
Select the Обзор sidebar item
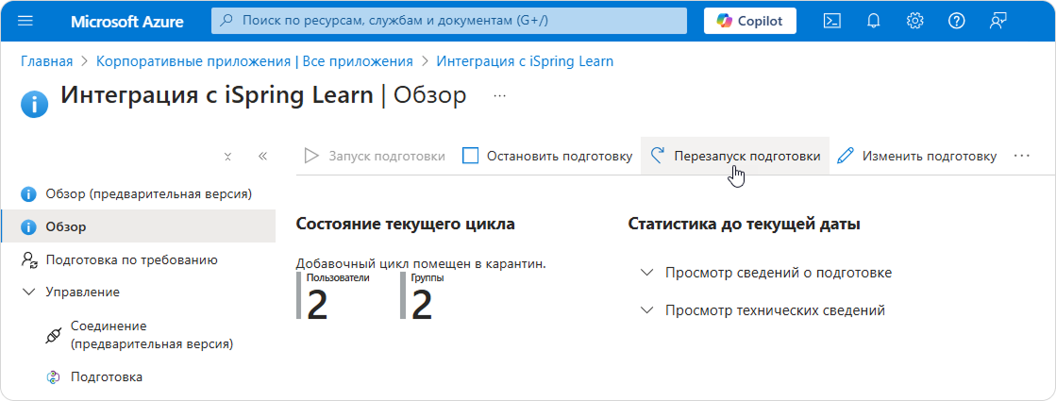pyautogui.click(x=138, y=226)
